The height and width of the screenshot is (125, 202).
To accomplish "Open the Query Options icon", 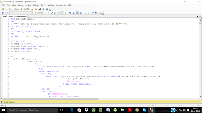I will tap(59, 13).
